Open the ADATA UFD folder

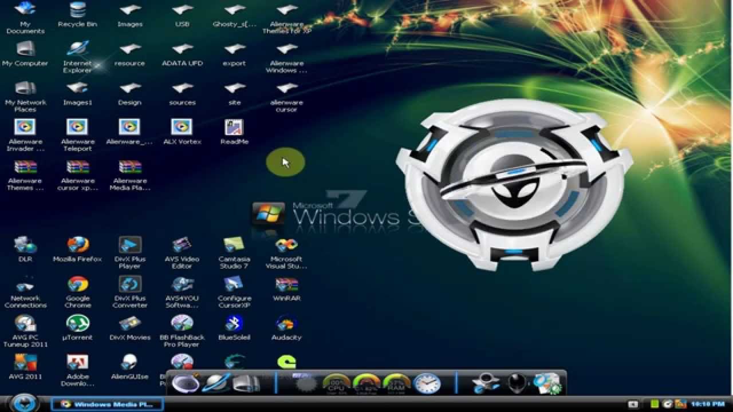[182, 55]
